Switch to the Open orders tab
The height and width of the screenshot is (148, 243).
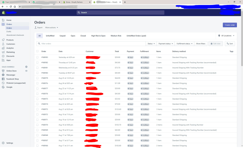point(73,36)
